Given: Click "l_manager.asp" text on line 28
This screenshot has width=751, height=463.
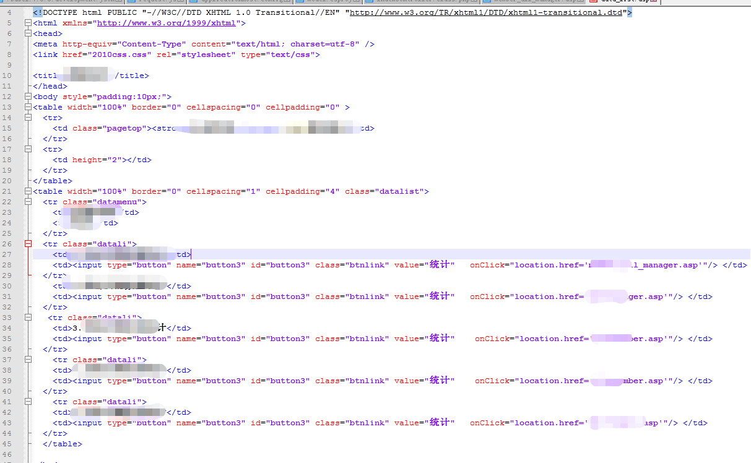Looking at the screenshot, I should [665, 265].
